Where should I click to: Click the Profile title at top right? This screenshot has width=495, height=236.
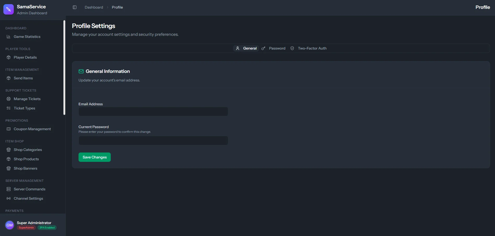point(483,7)
